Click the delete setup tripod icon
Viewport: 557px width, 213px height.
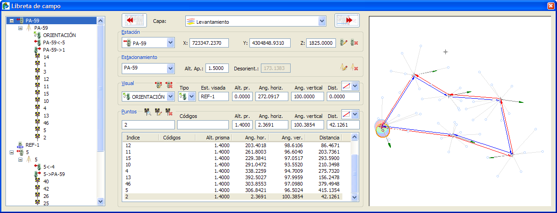point(354,68)
